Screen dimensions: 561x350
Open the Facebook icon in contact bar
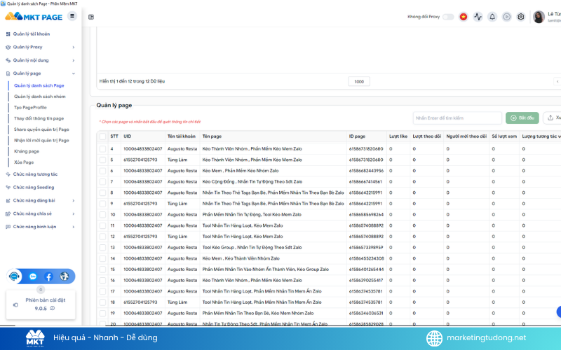tap(48, 276)
